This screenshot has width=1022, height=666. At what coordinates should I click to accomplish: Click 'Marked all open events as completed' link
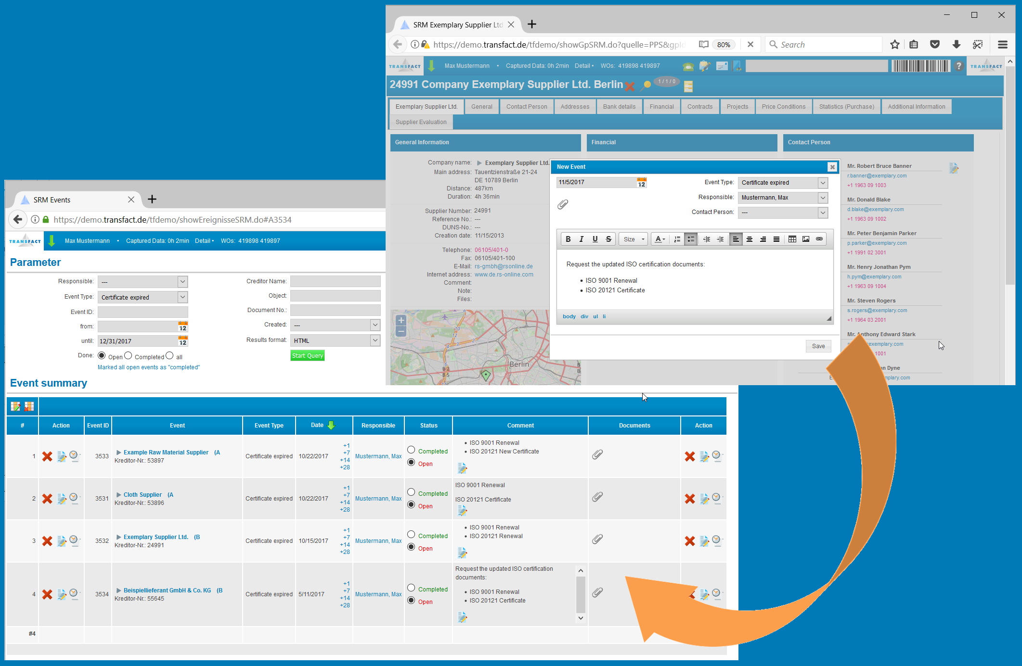(x=149, y=367)
